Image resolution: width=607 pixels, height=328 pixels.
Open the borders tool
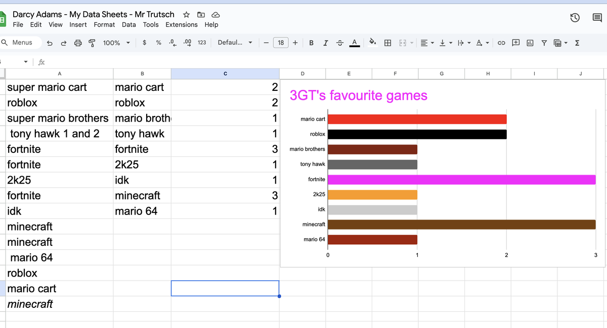tap(387, 43)
